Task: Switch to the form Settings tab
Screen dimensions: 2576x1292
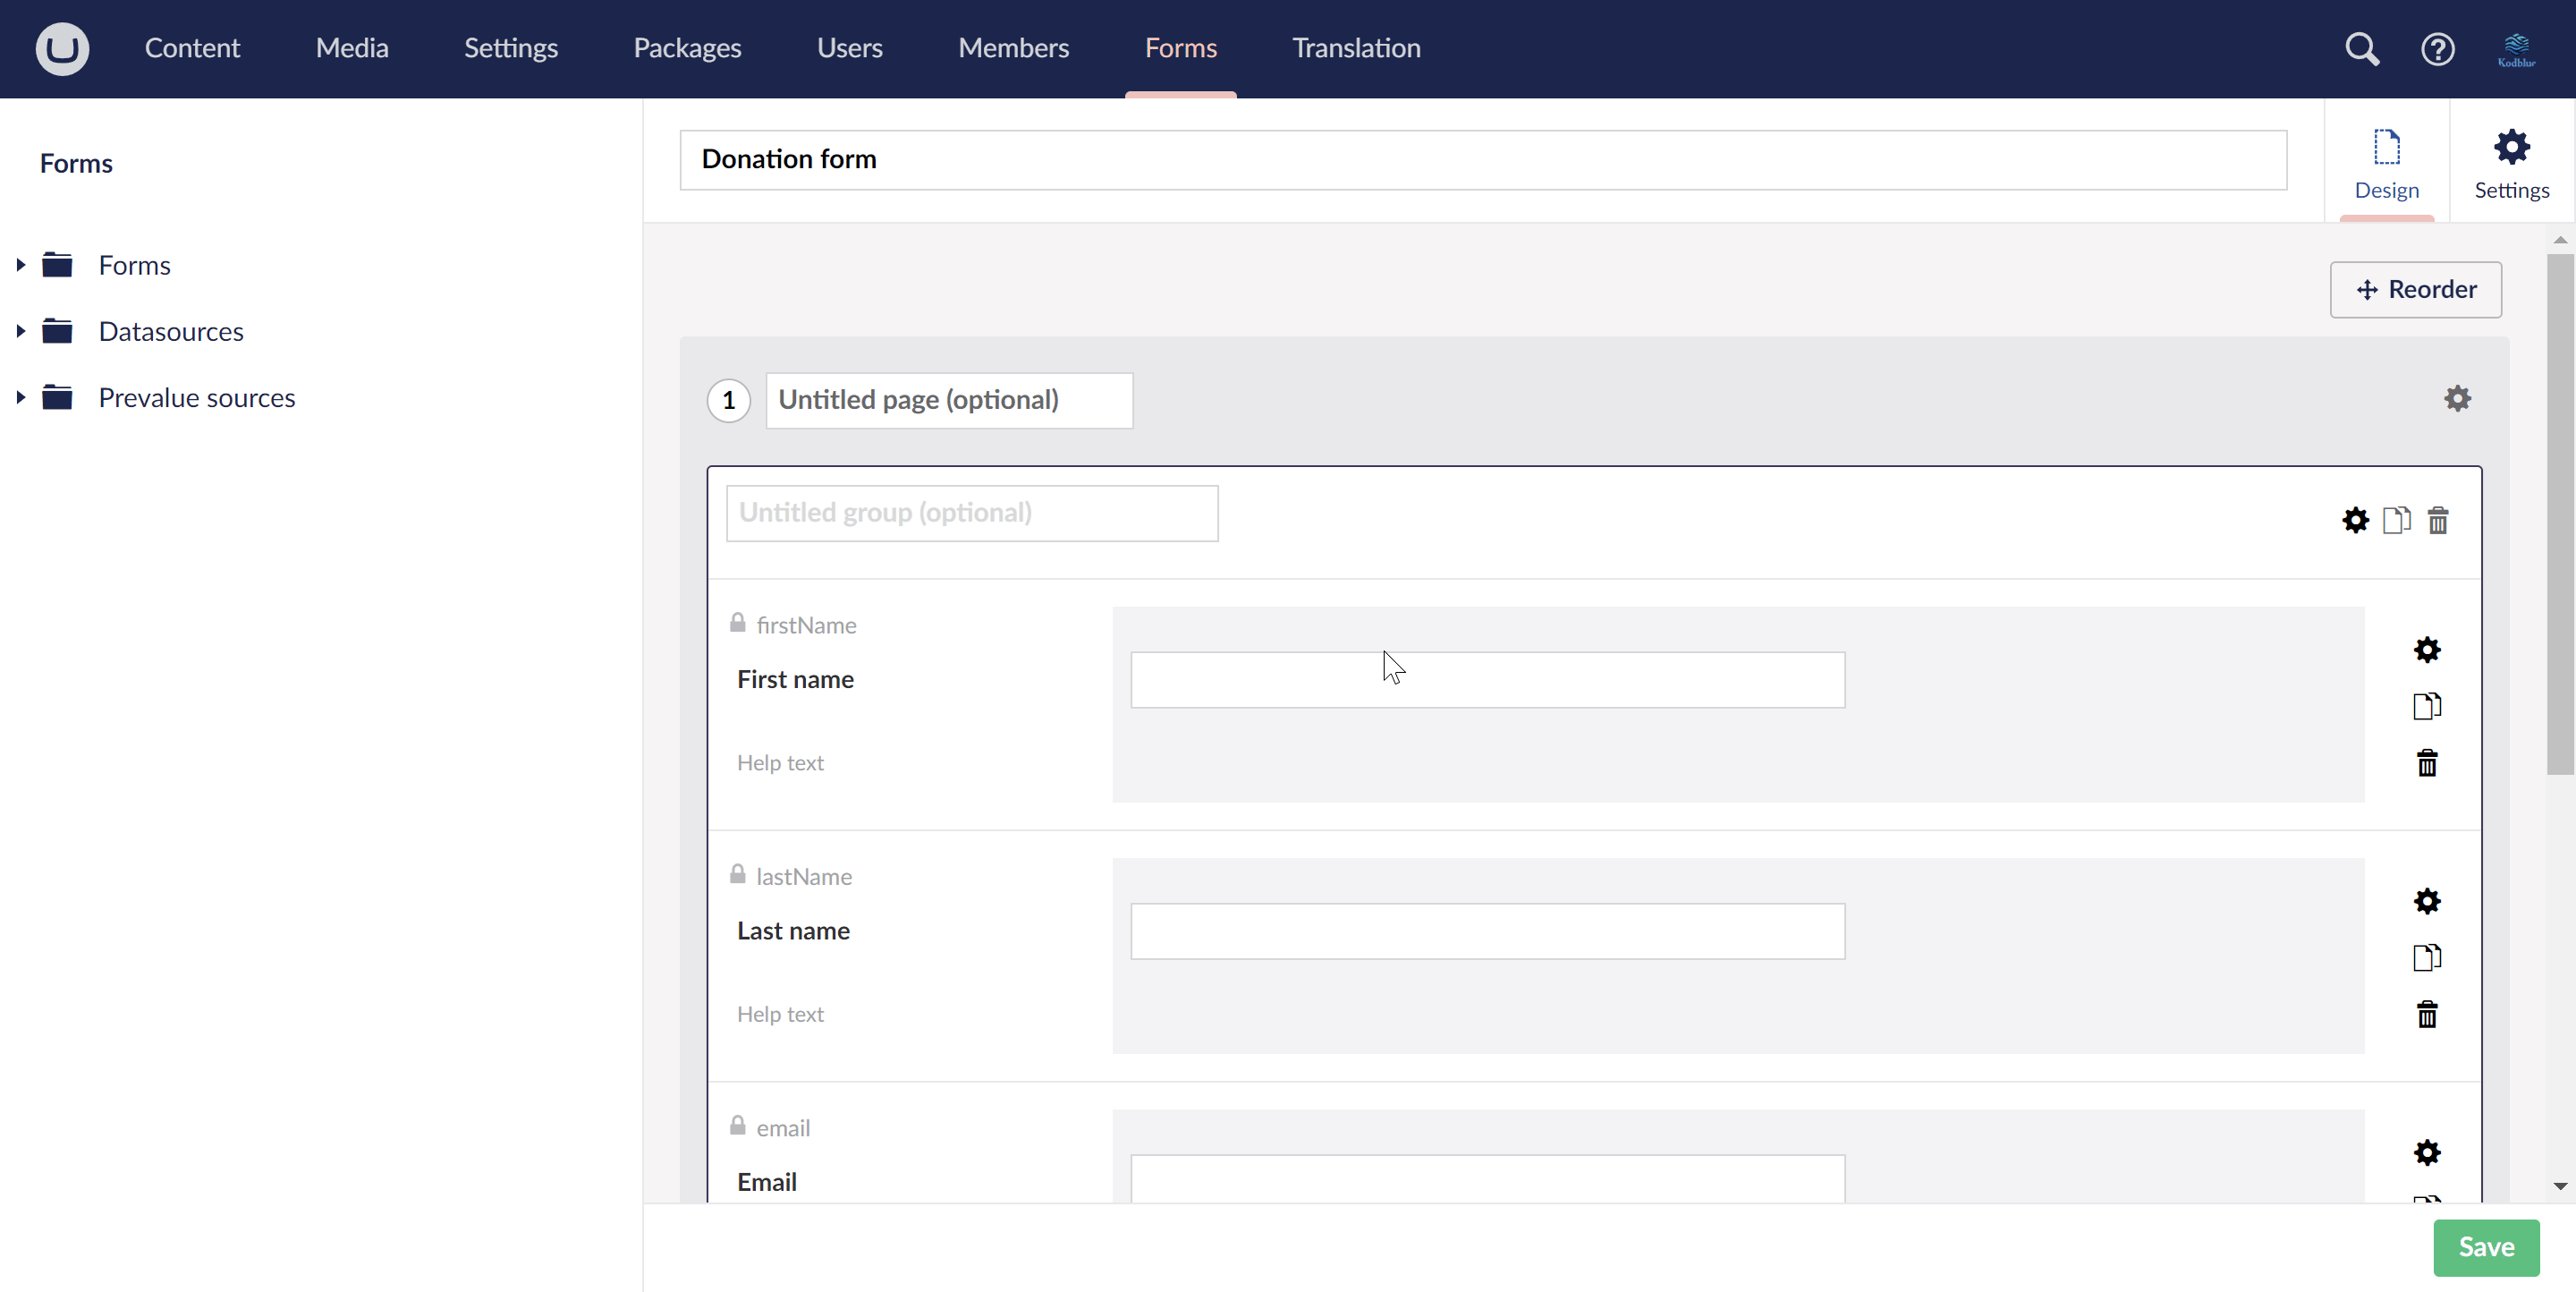Action: 2511,163
